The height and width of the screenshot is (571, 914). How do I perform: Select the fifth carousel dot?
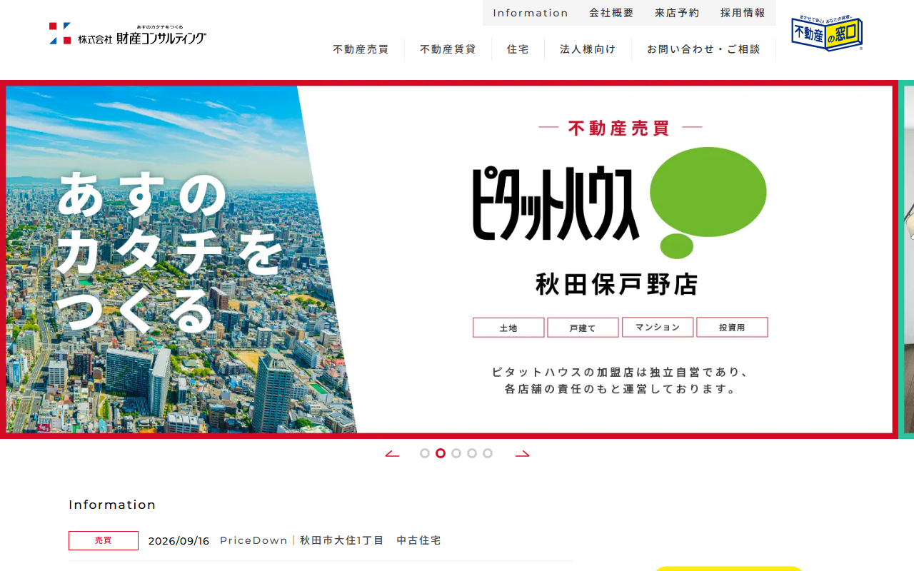[x=488, y=453]
